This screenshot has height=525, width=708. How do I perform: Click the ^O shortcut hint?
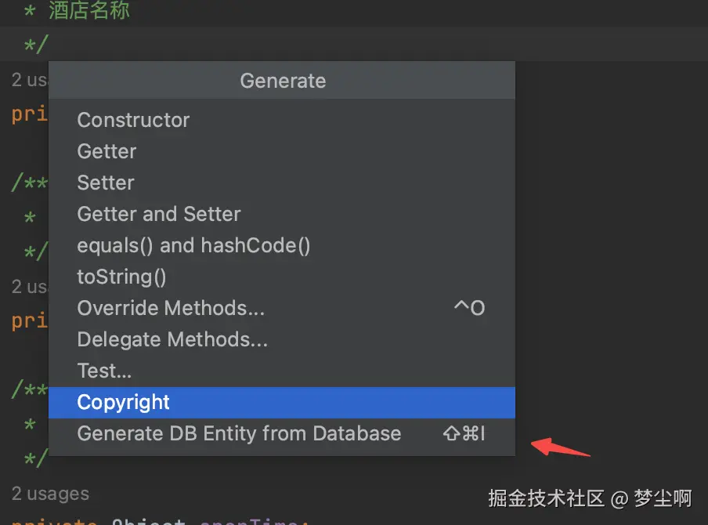[x=469, y=308]
